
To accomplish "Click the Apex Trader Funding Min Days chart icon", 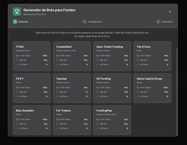I will (98, 64).
